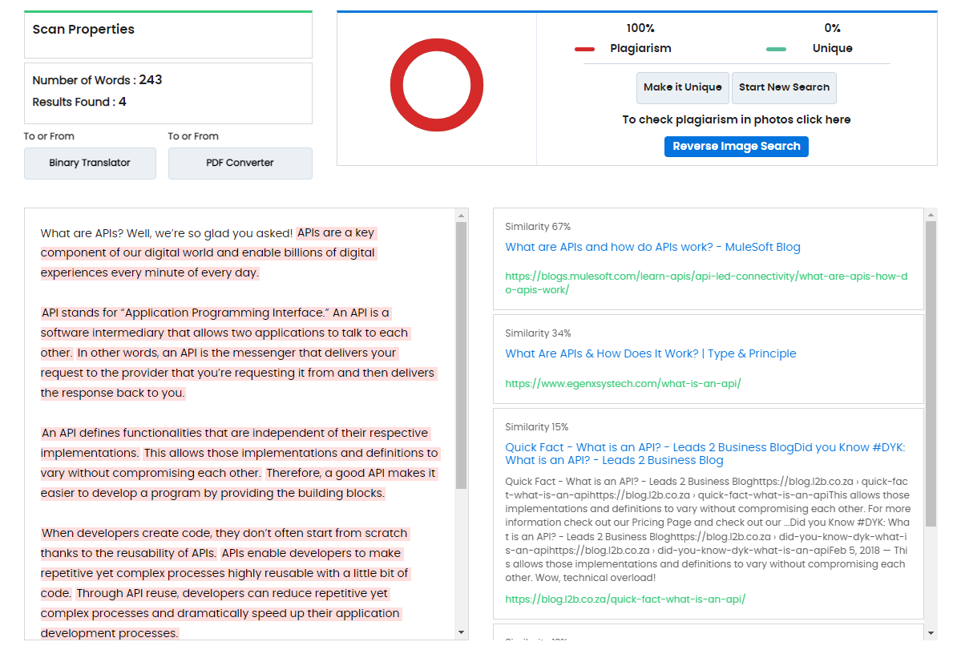This screenshot has height=658, width=961.
Task: Click the red Plagiarism legend marker
Action: tap(584, 49)
